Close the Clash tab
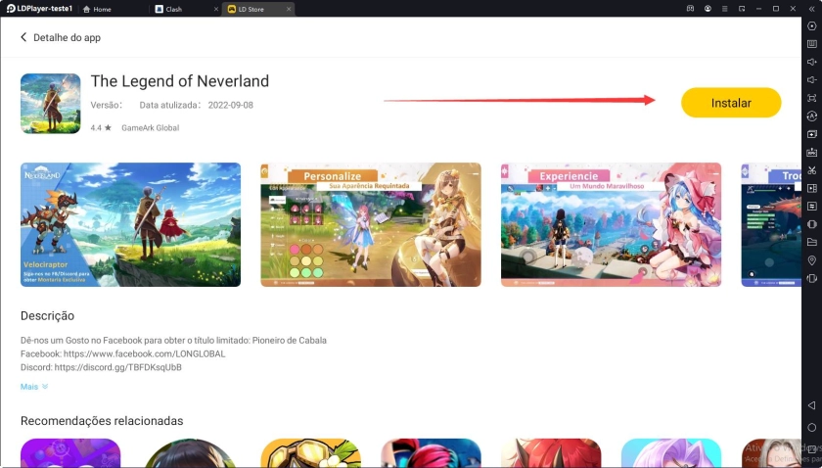This screenshot has height=468, width=822. point(216,9)
